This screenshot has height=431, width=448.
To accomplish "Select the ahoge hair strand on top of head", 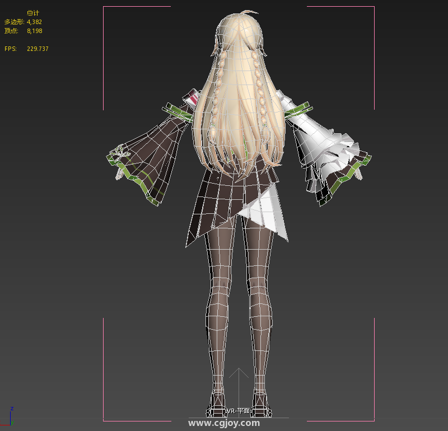I will [x=249, y=12].
